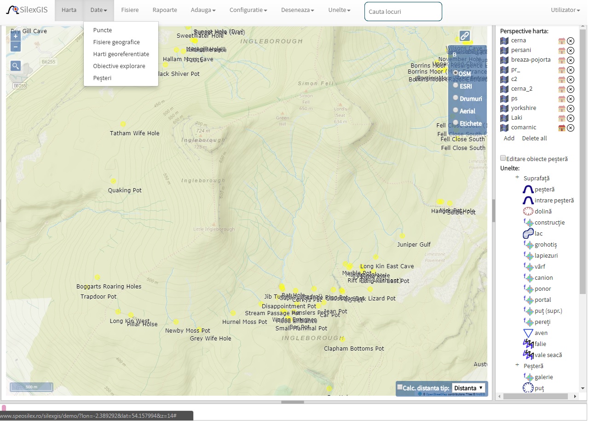Select the lac drawing tool
589x421 pixels.
coord(528,234)
